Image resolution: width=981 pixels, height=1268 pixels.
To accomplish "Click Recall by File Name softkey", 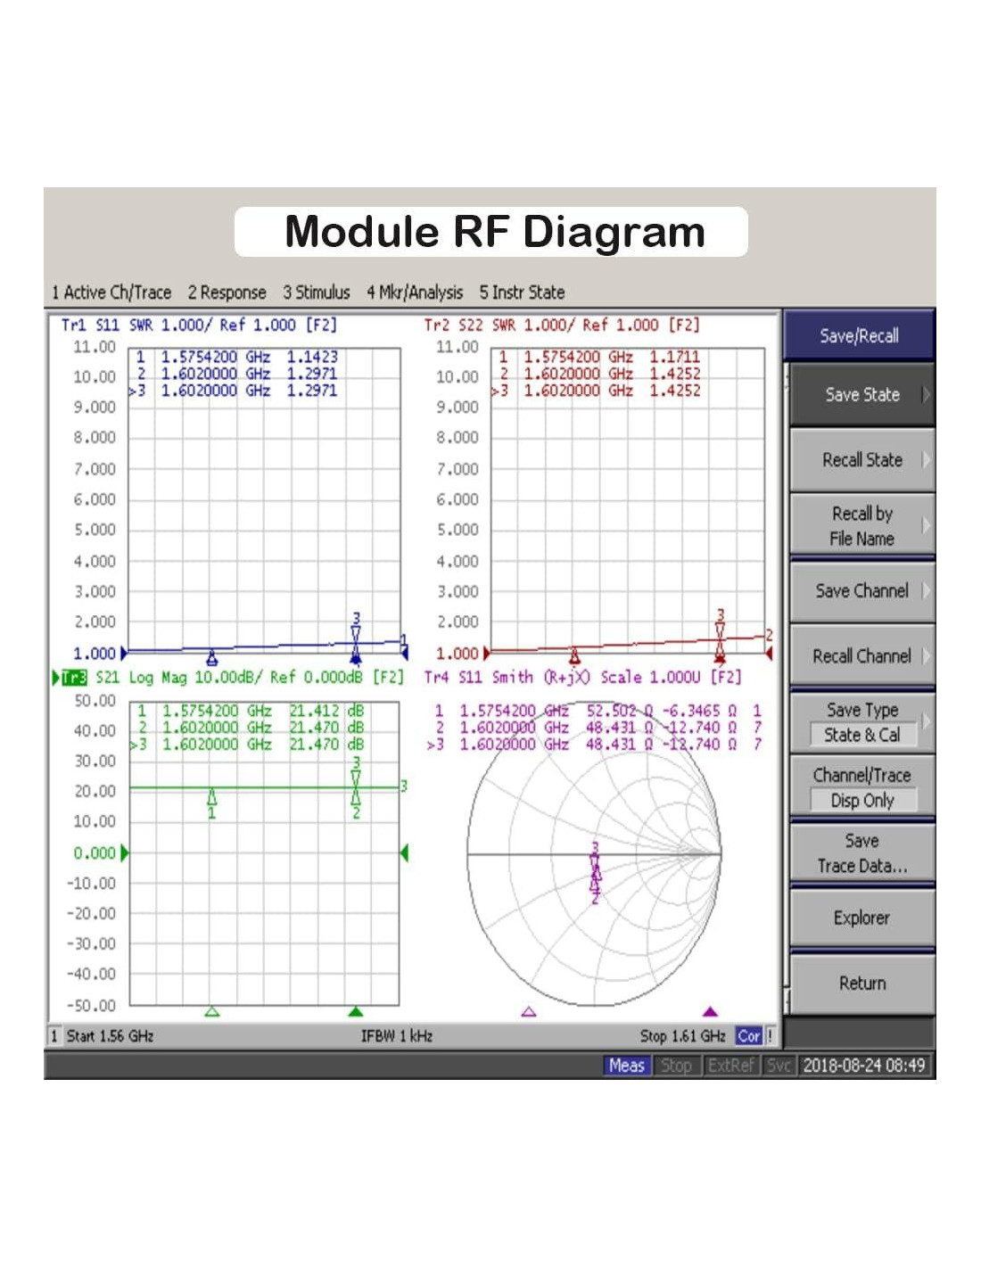I will coord(861,526).
